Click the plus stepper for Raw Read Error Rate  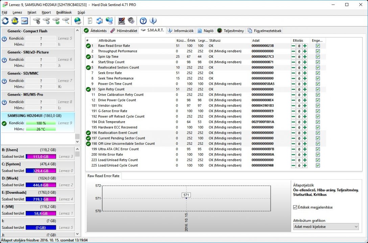click(305, 46)
